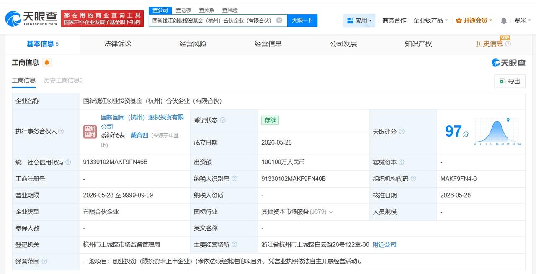Screen dimensions: 536x274
Task: Open the 法律诉讼 tab
Action: 118,44
